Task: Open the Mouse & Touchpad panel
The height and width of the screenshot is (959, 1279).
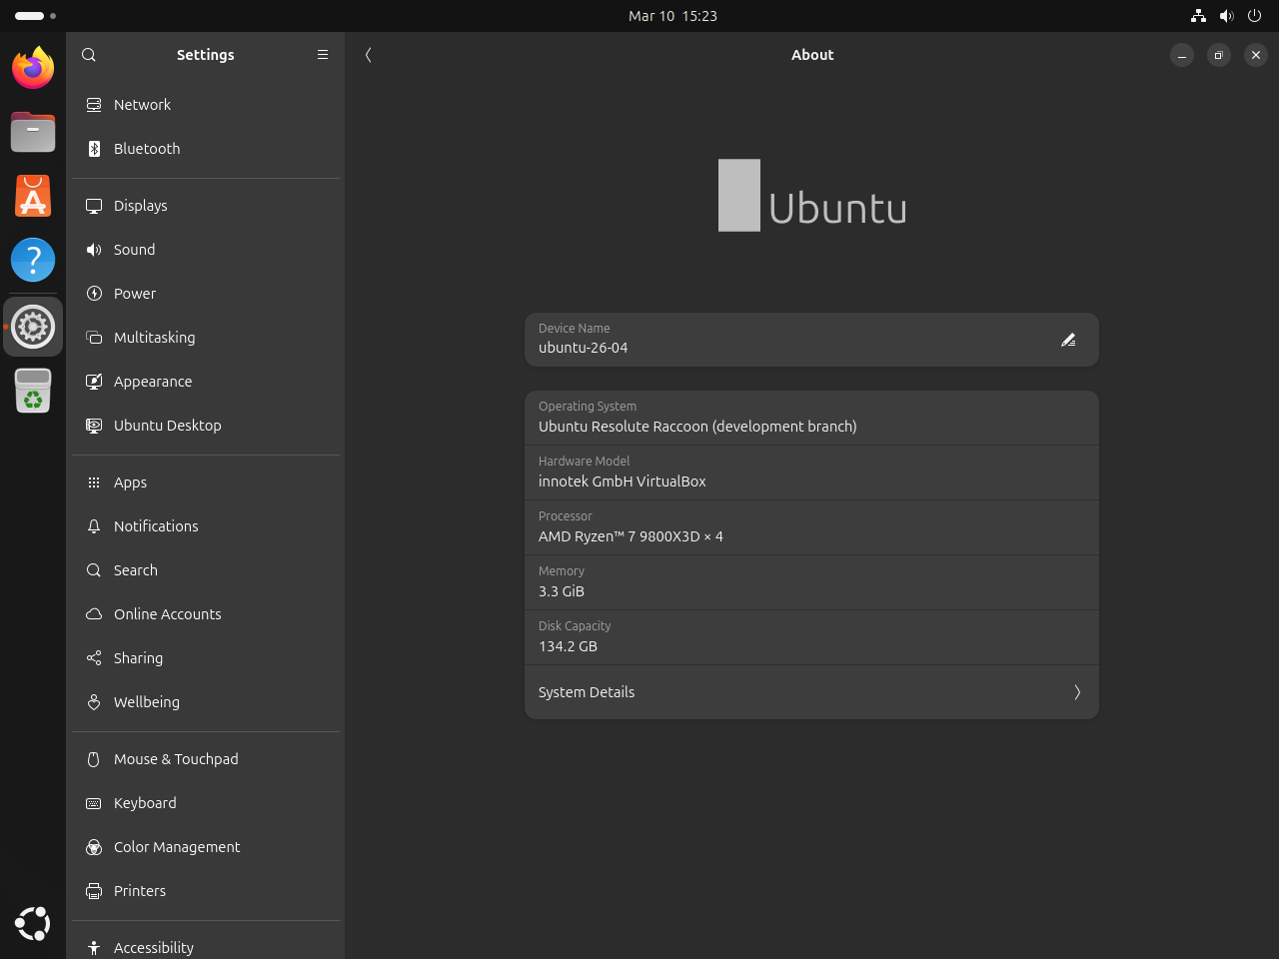Action: pos(176,758)
